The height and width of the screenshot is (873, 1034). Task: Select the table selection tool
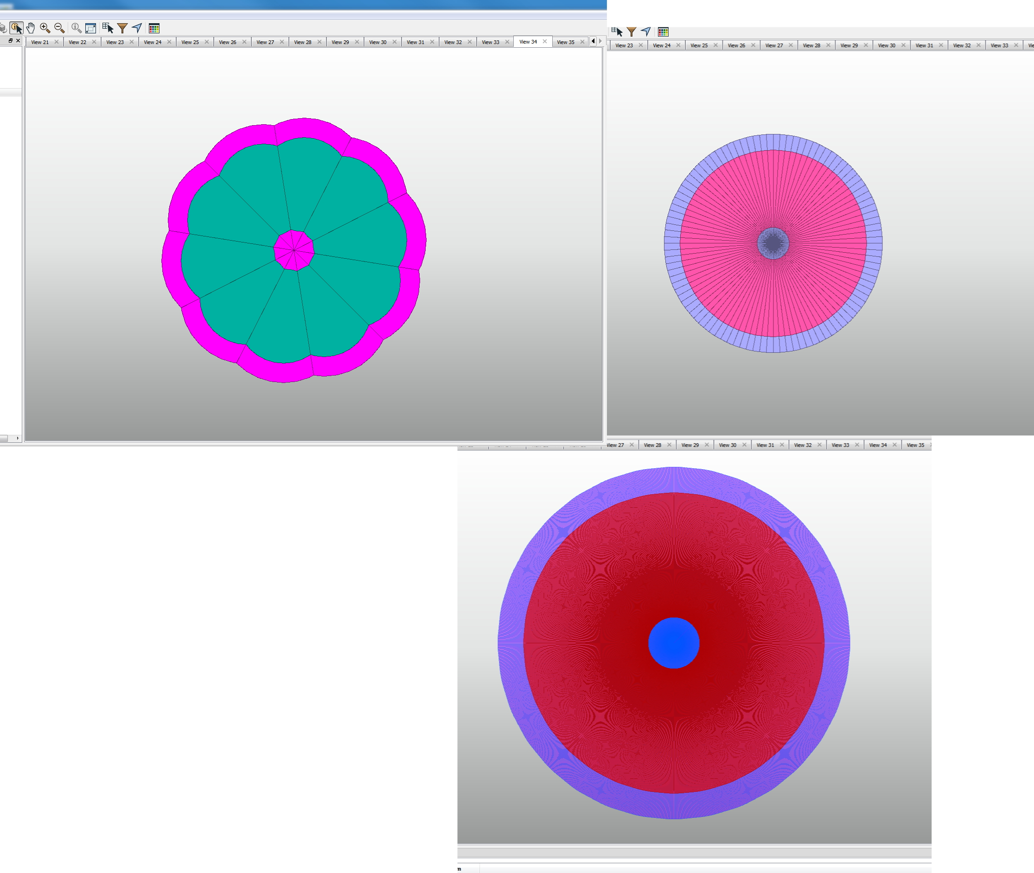(x=108, y=28)
